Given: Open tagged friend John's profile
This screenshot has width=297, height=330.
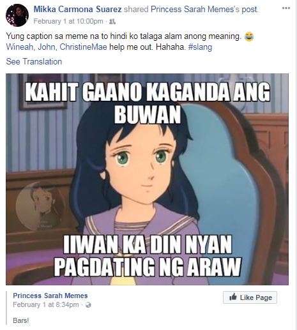Looking at the screenshot, I should click(47, 47).
